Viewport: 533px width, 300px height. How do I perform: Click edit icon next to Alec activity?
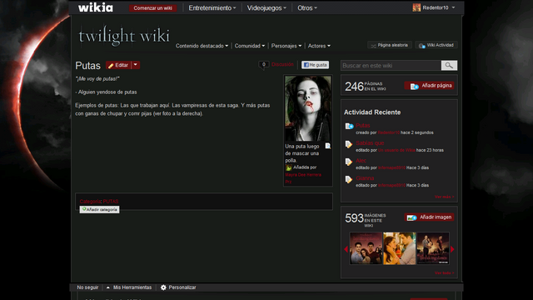click(x=349, y=162)
